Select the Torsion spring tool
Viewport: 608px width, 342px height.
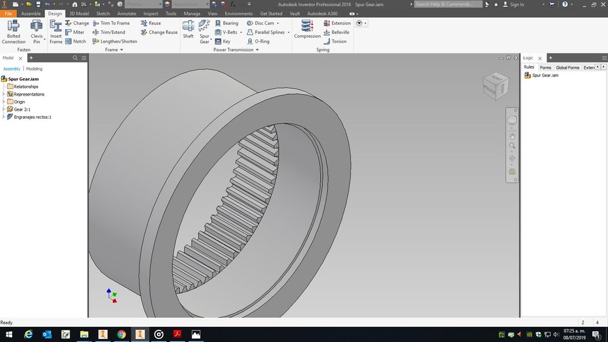[335, 41]
